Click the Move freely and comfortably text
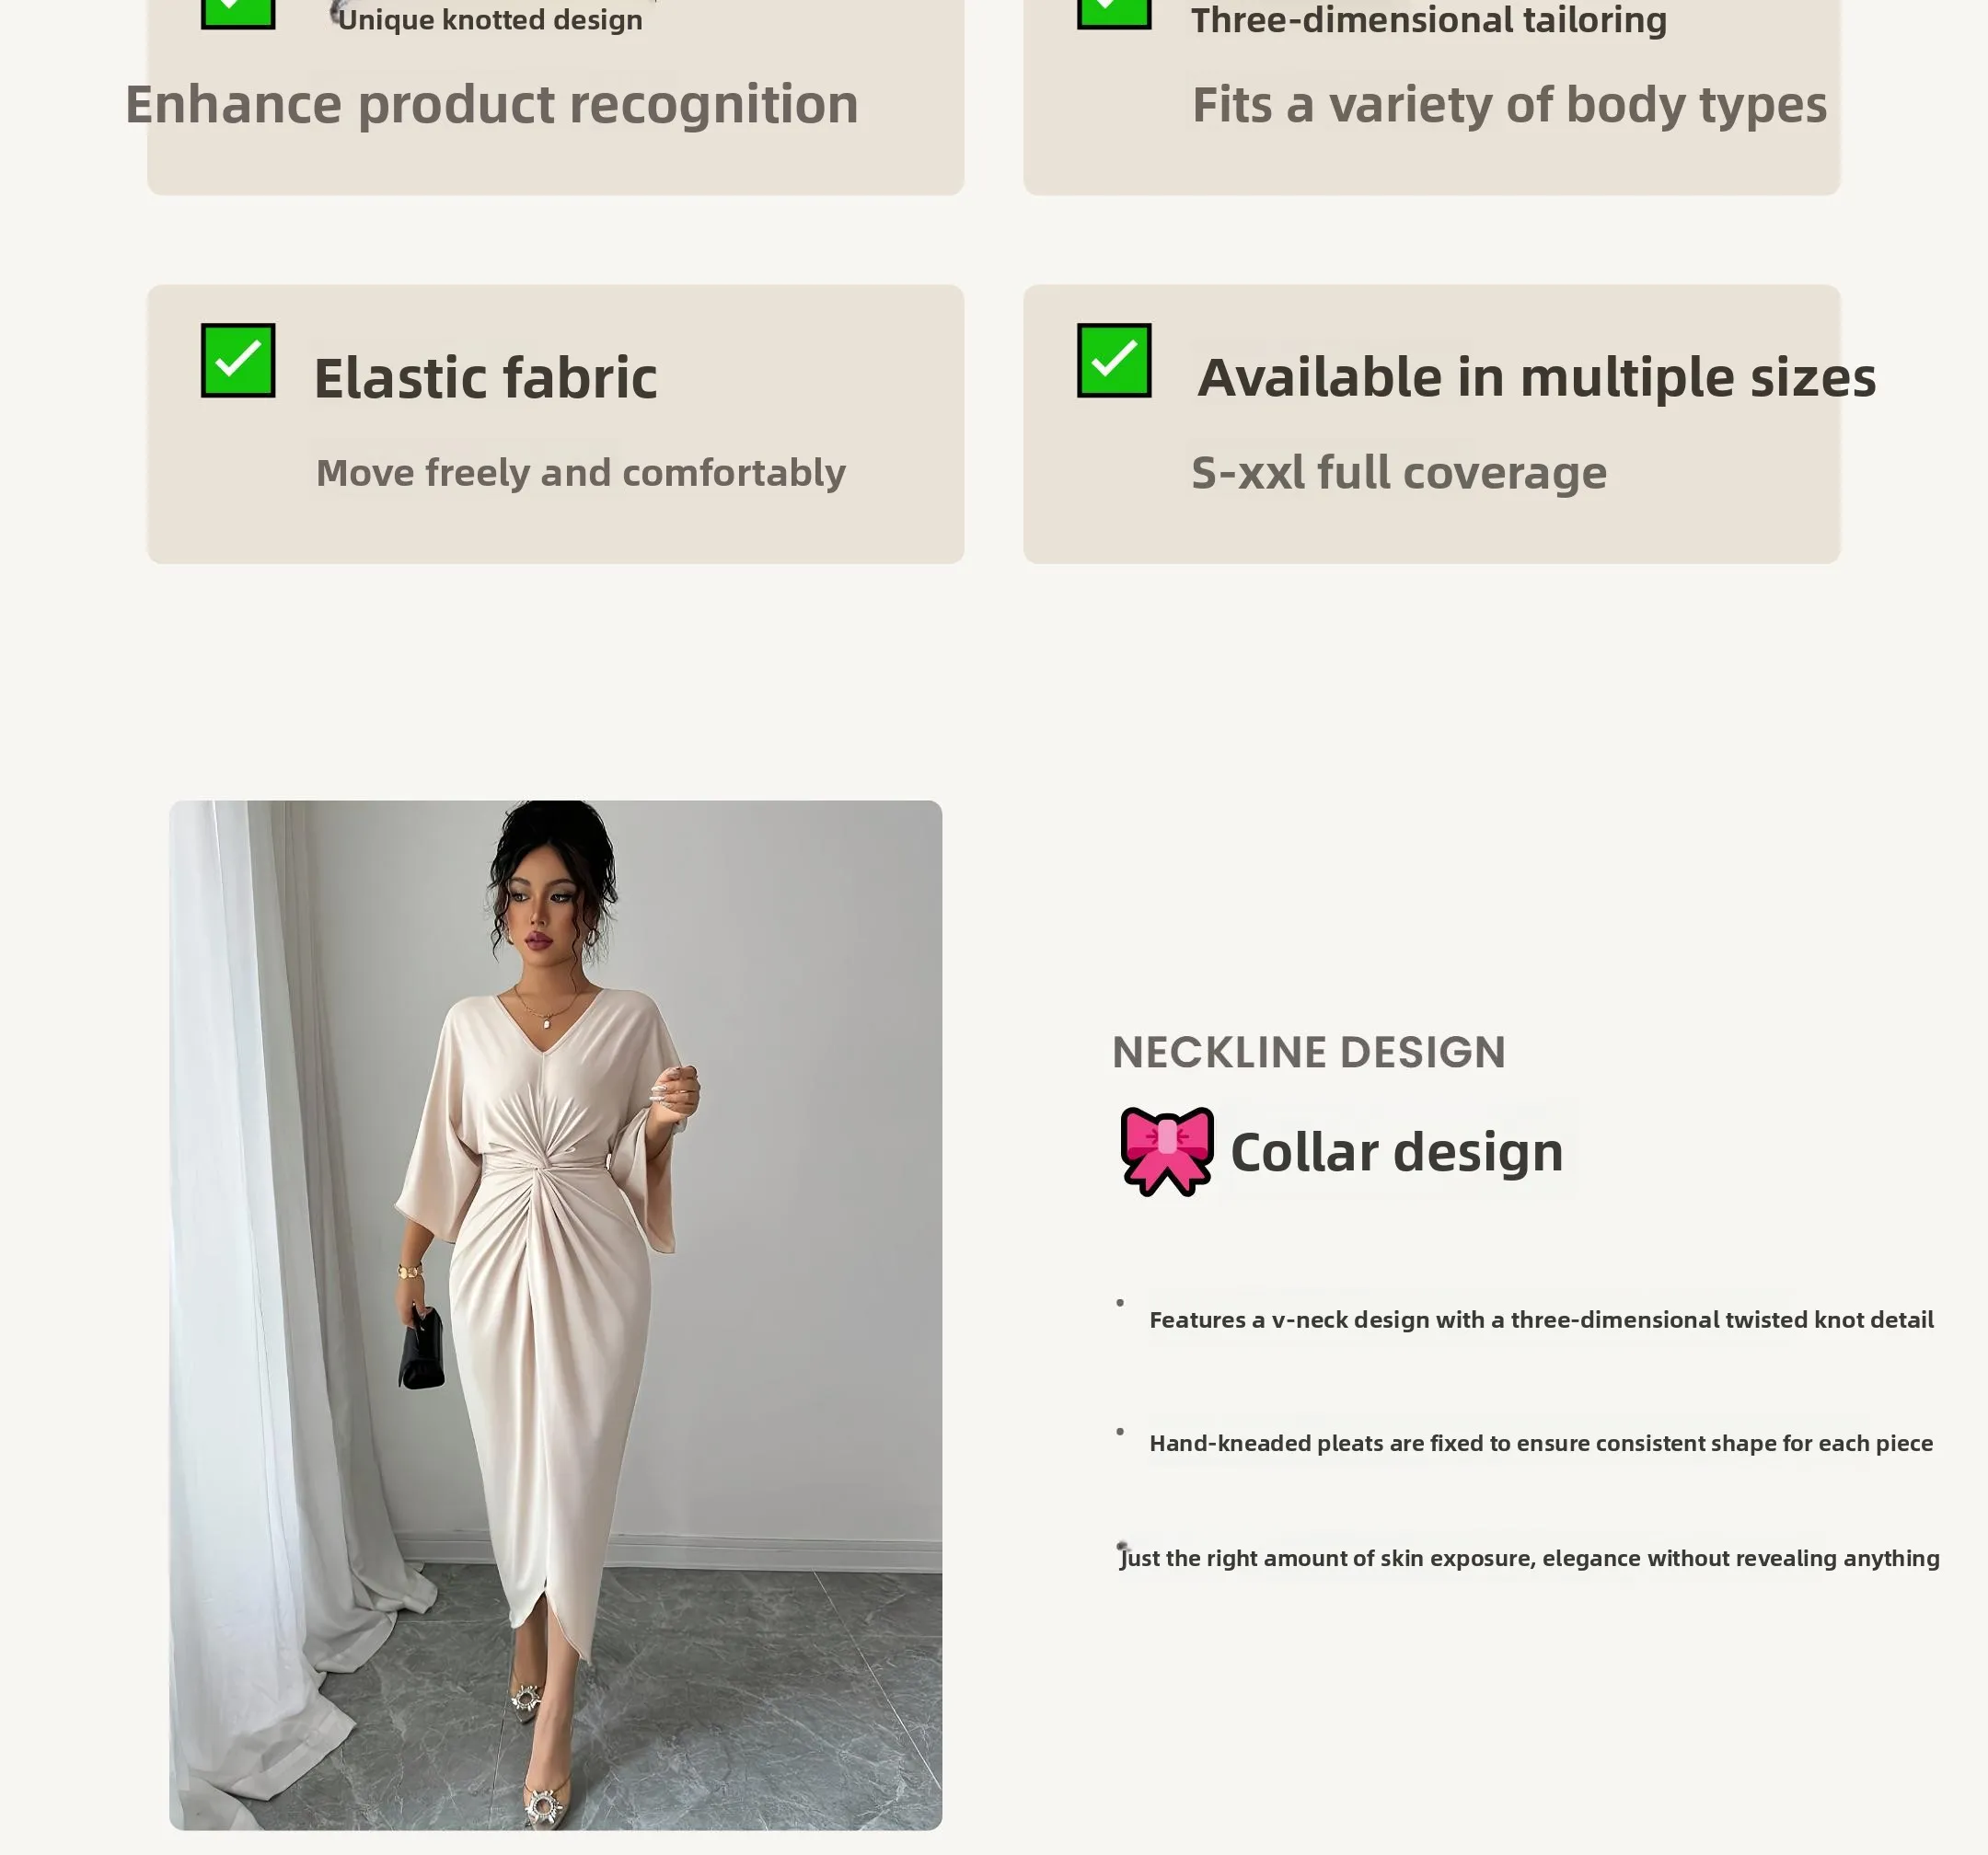 [x=580, y=473]
